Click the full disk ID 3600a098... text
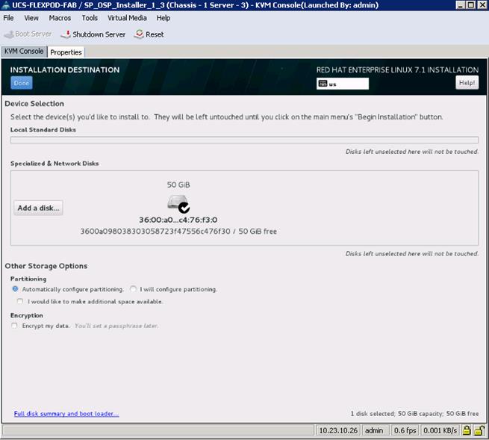Image resolution: width=489 pixels, height=440 pixels. click(155, 232)
